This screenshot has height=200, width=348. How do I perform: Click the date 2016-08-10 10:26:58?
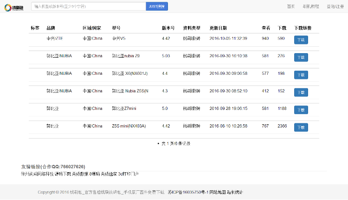[x=228, y=126]
